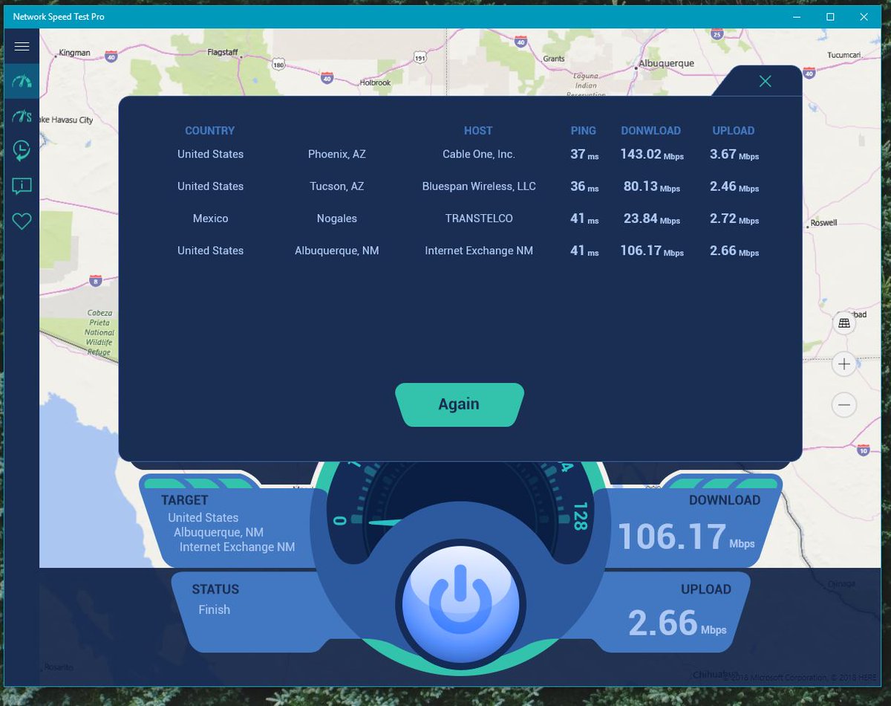Select the 80.13 Mbps download value

point(652,187)
